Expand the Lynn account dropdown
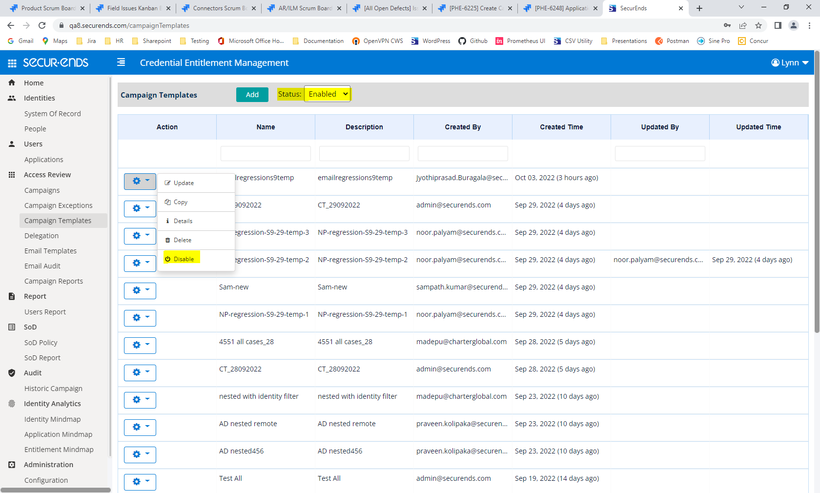Image resolution: width=820 pixels, height=493 pixels. (789, 62)
